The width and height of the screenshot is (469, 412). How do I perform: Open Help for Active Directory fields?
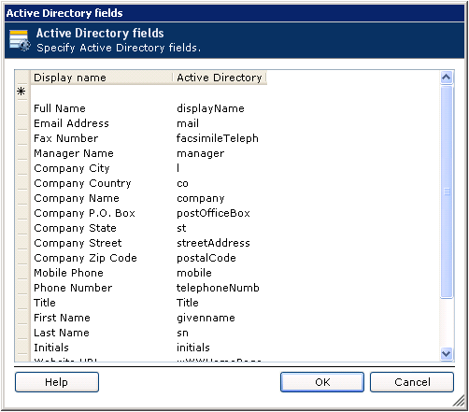click(x=57, y=382)
